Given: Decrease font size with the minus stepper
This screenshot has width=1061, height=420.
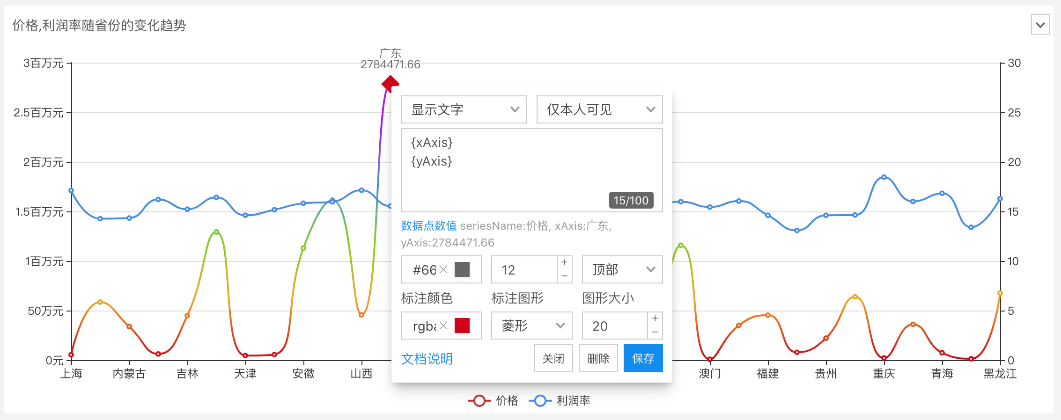Looking at the screenshot, I should coord(564,276).
